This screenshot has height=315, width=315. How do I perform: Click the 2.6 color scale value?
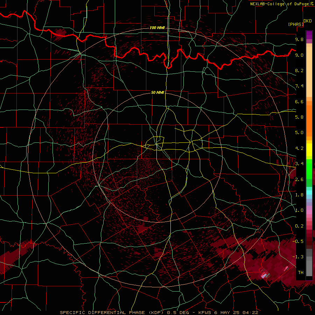click(299, 180)
